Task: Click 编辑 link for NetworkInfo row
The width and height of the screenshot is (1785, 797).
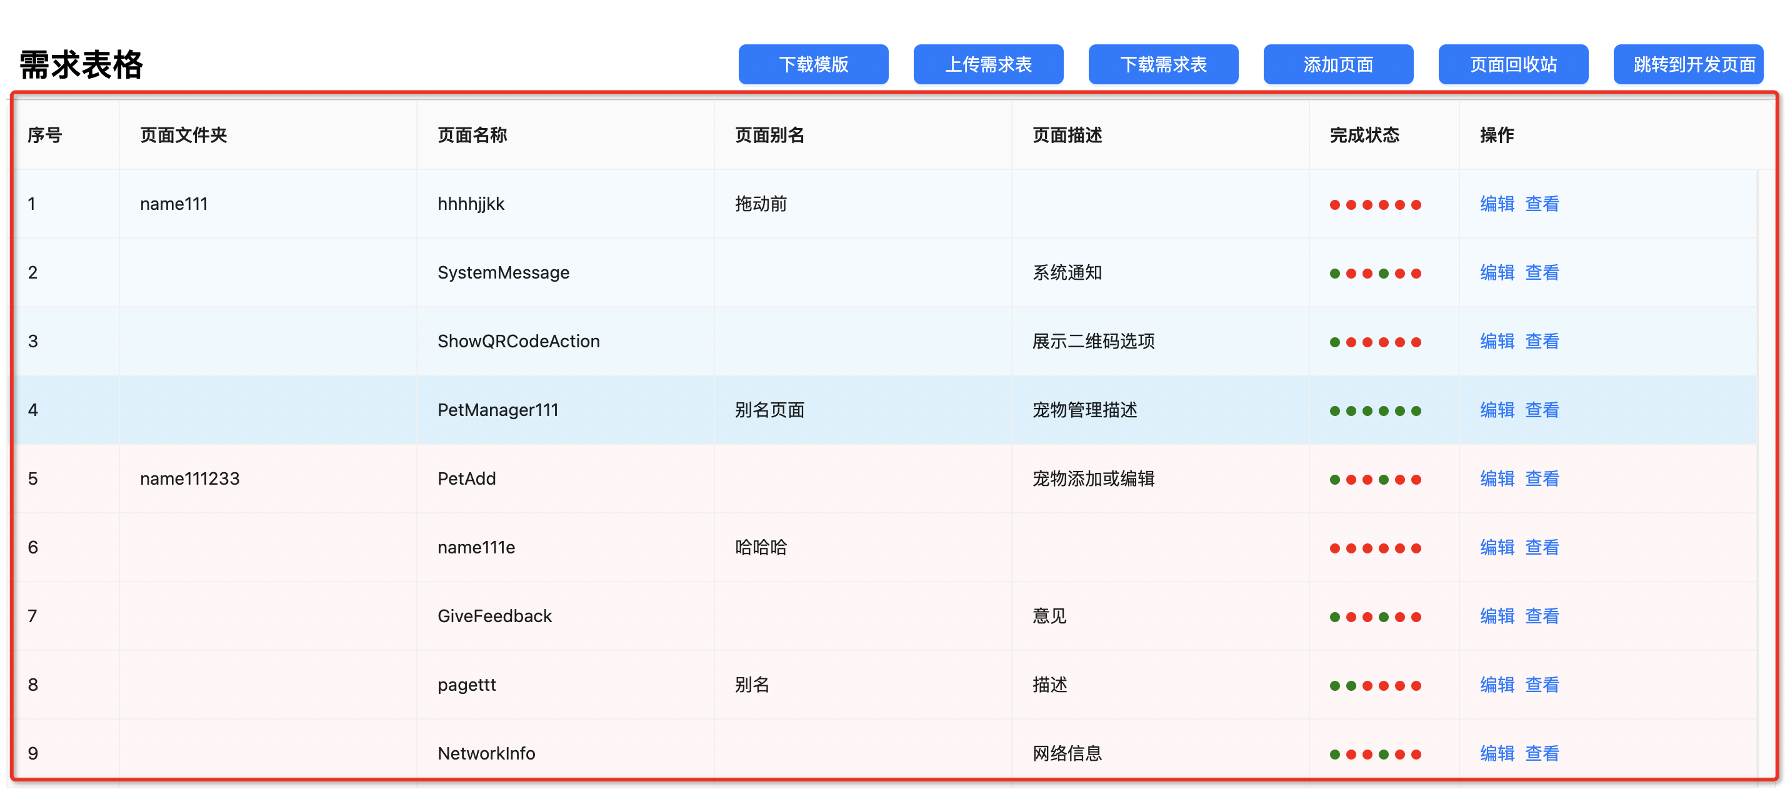Action: [1496, 753]
